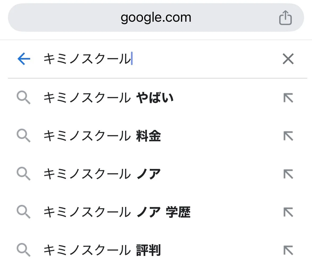Tap magnifier icon beside 評判 suggestion
312x266 pixels.
[x=24, y=250]
